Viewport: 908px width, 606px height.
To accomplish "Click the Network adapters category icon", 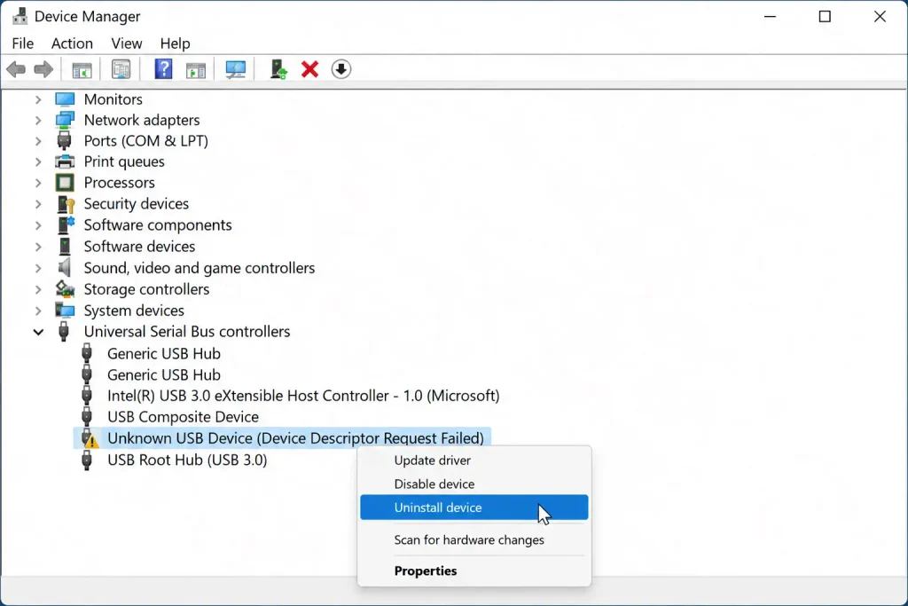I will point(65,120).
